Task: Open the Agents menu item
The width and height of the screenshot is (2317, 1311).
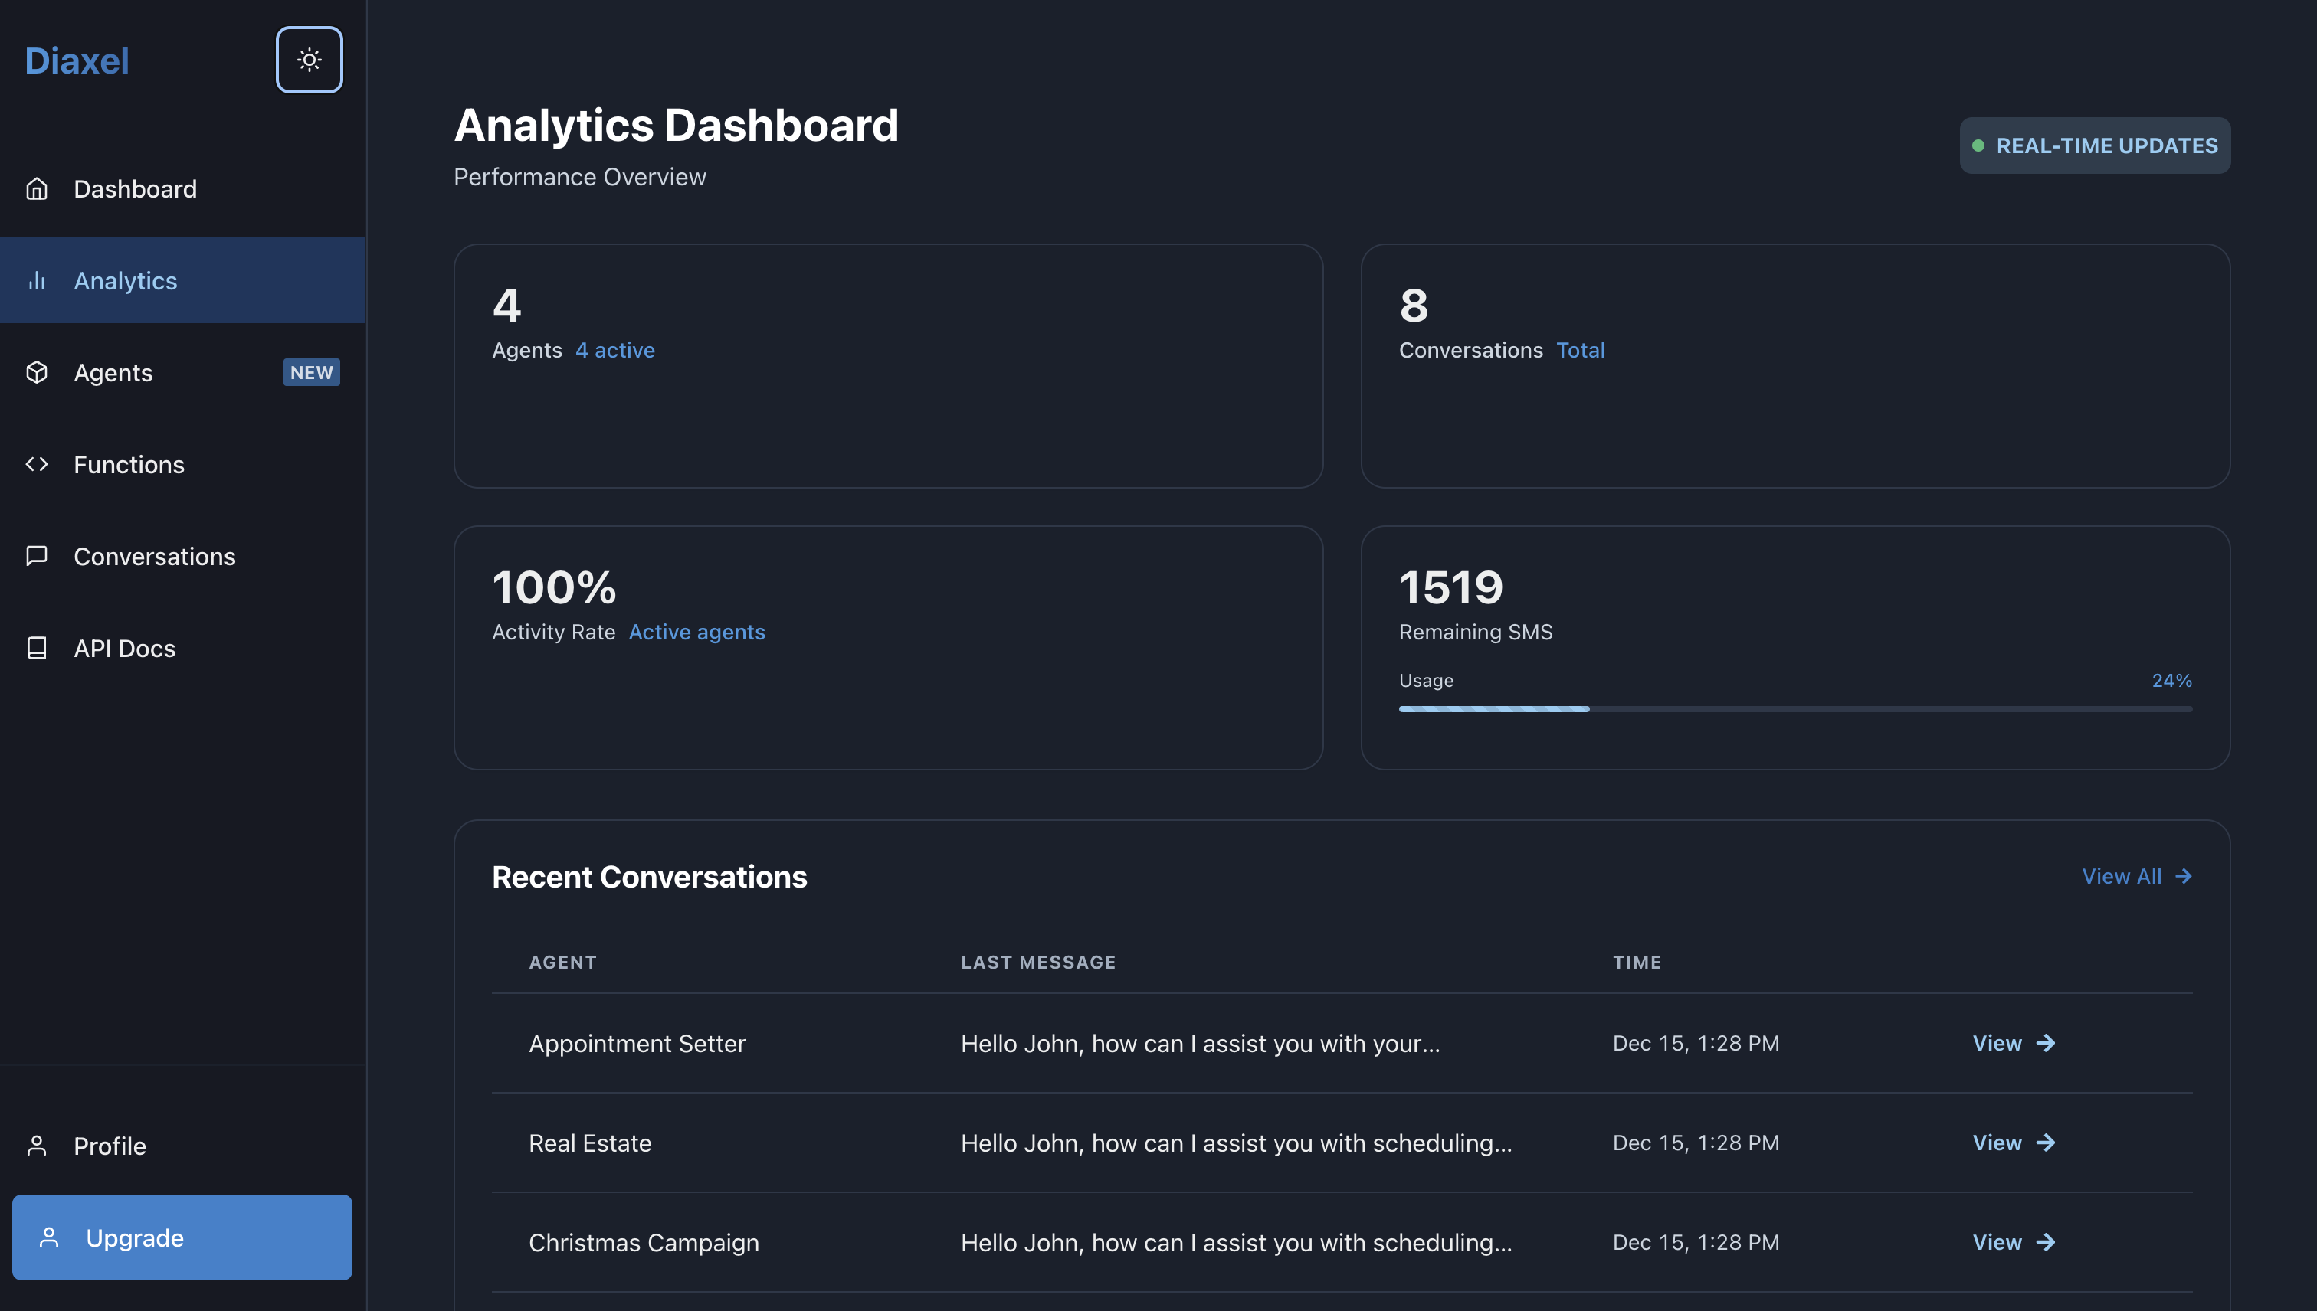Action: (113, 373)
